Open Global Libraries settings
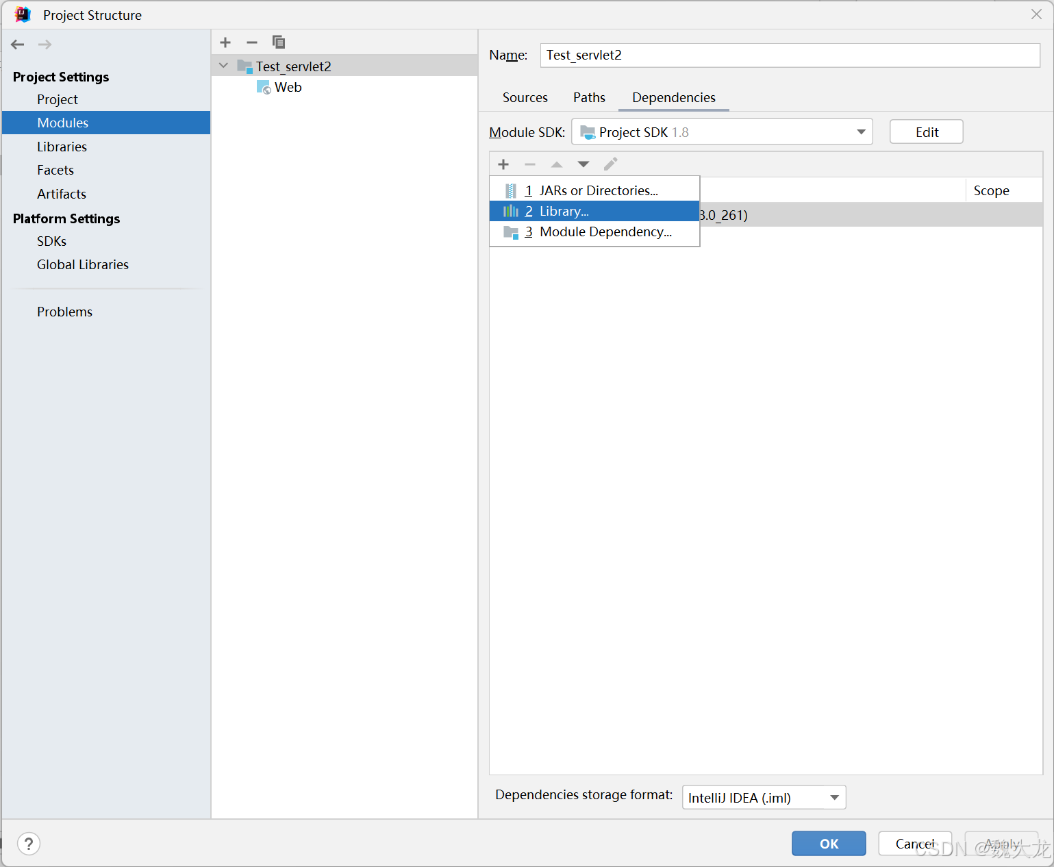The width and height of the screenshot is (1054, 867). click(83, 264)
